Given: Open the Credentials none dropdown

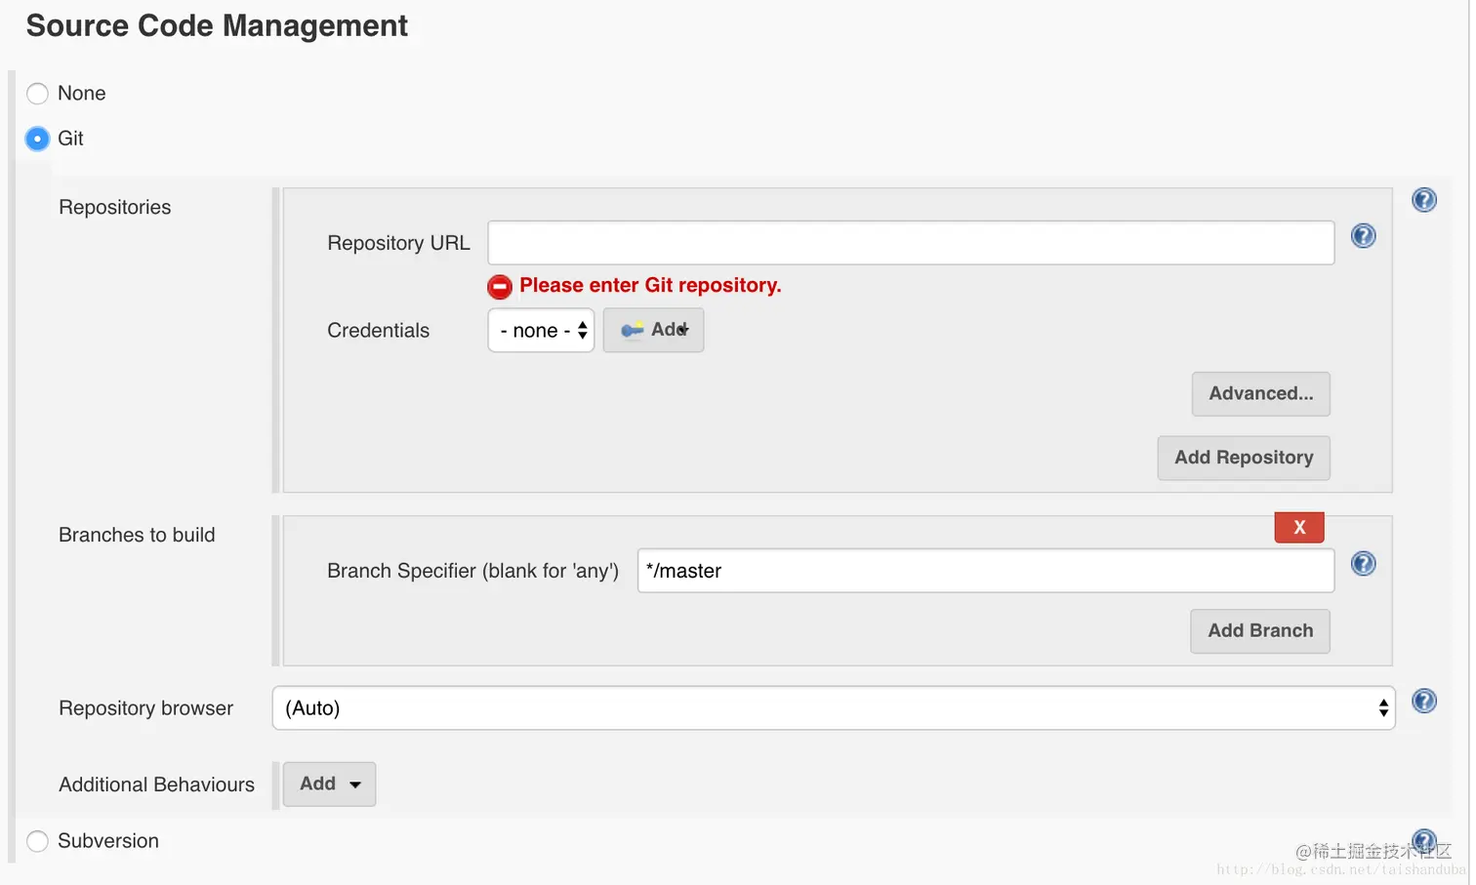Looking at the screenshot, I should point(541,331).
